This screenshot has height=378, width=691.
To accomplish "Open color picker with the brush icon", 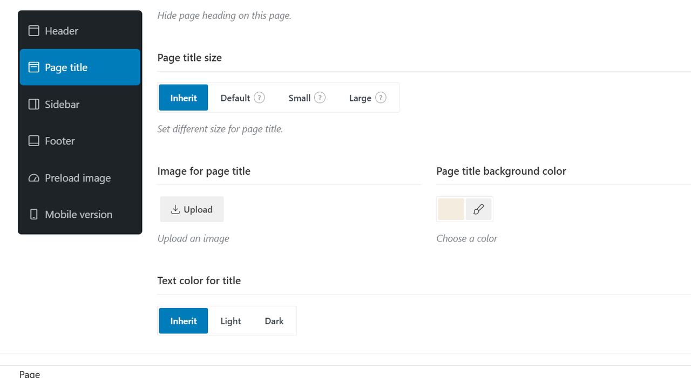I will pyautogui.click(x=478, y=209).
